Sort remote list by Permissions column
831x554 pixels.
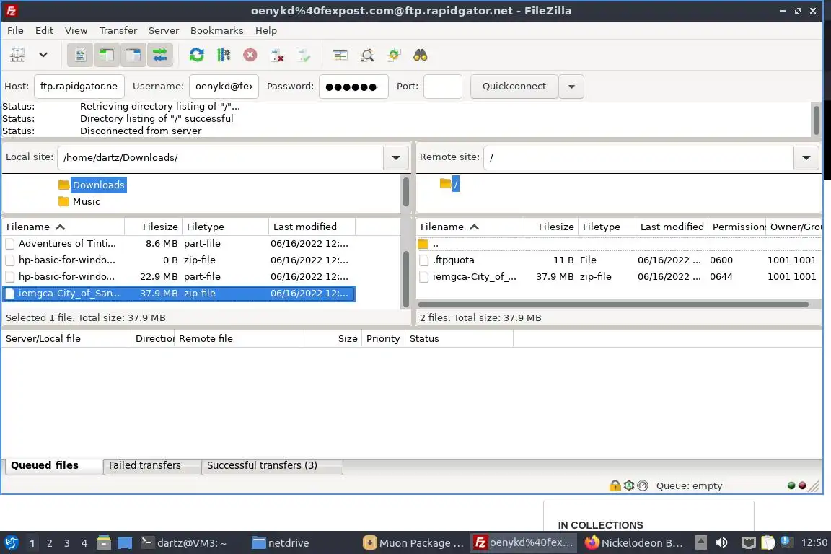(737, 227)
